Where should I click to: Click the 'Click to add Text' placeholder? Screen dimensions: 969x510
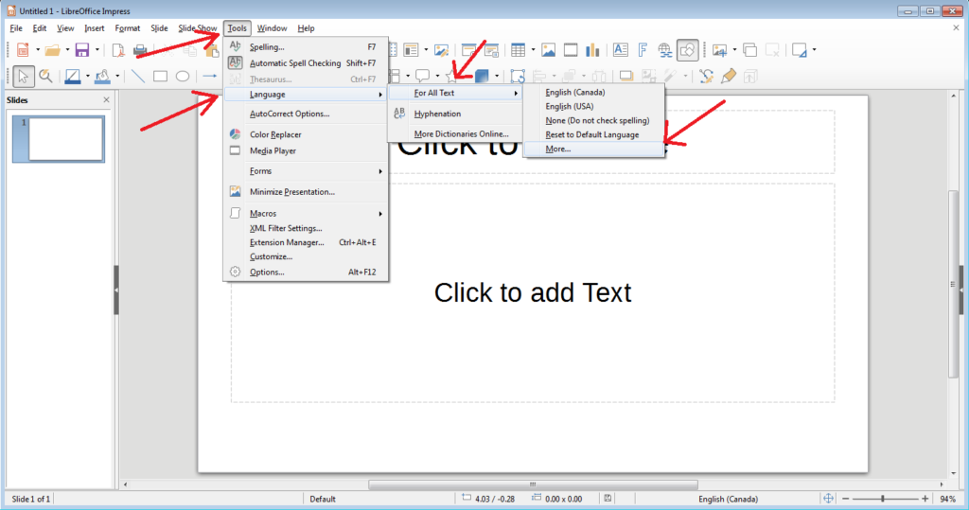(532, 292)
